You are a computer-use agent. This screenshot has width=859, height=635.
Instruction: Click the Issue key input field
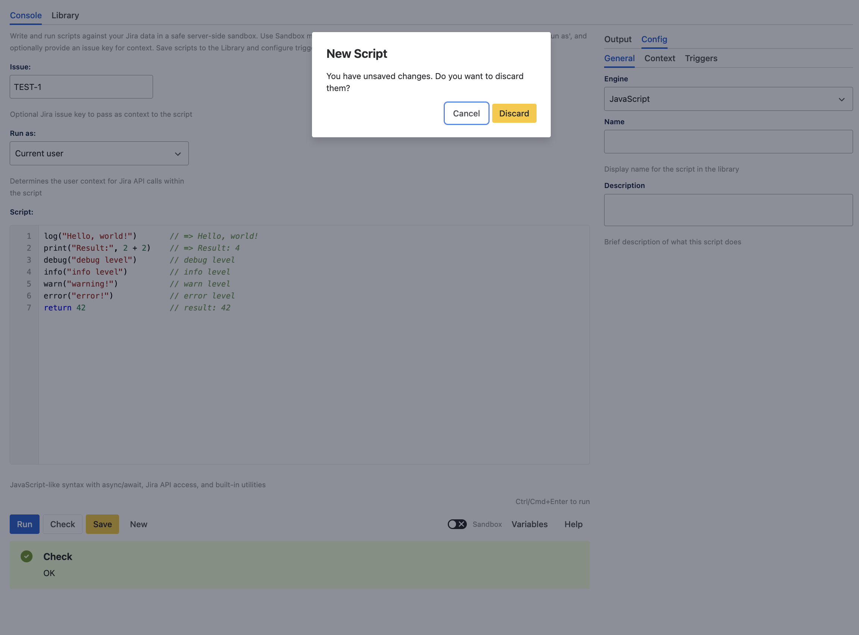tap(81, 87)
